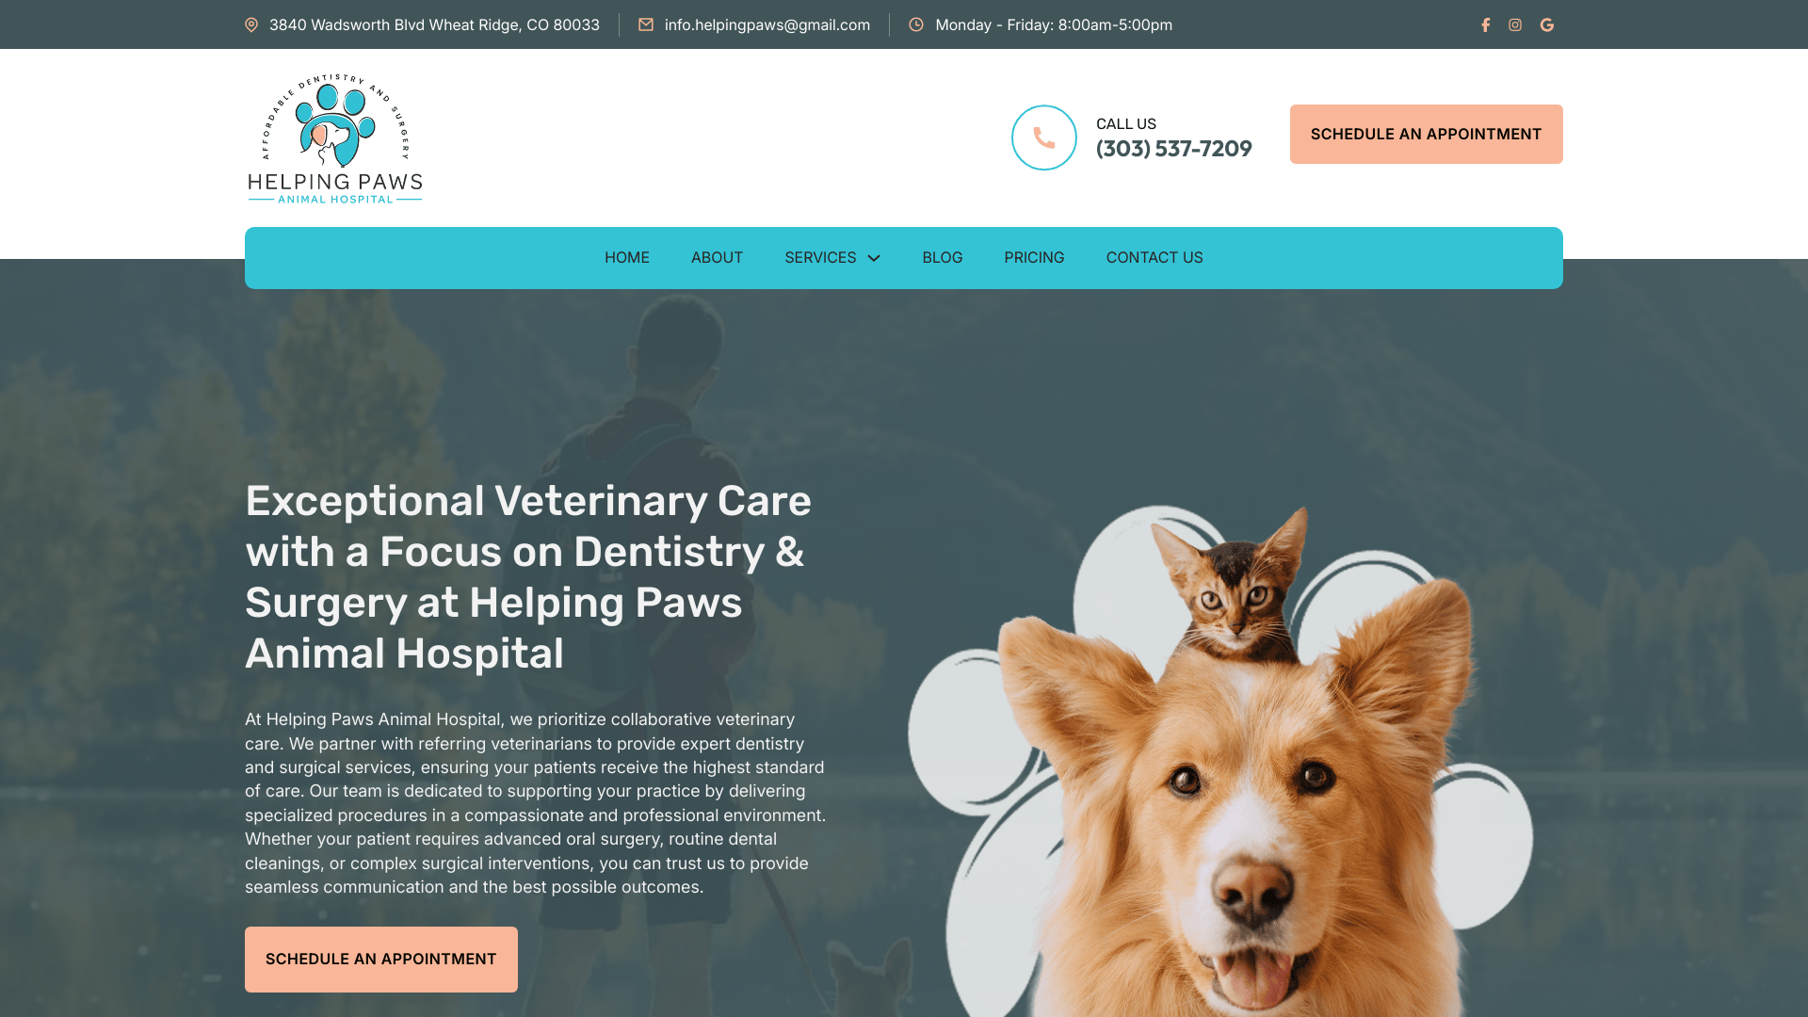Navigate to the Blog page

tap(943, 258)
